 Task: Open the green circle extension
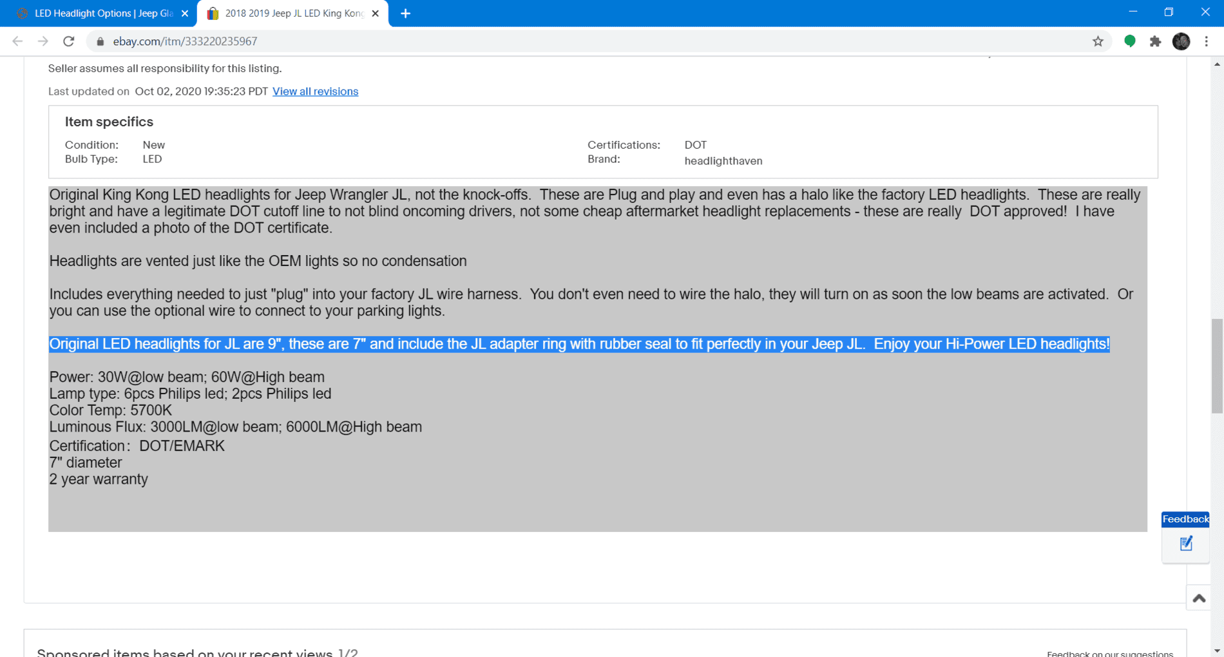point(1130,41)
